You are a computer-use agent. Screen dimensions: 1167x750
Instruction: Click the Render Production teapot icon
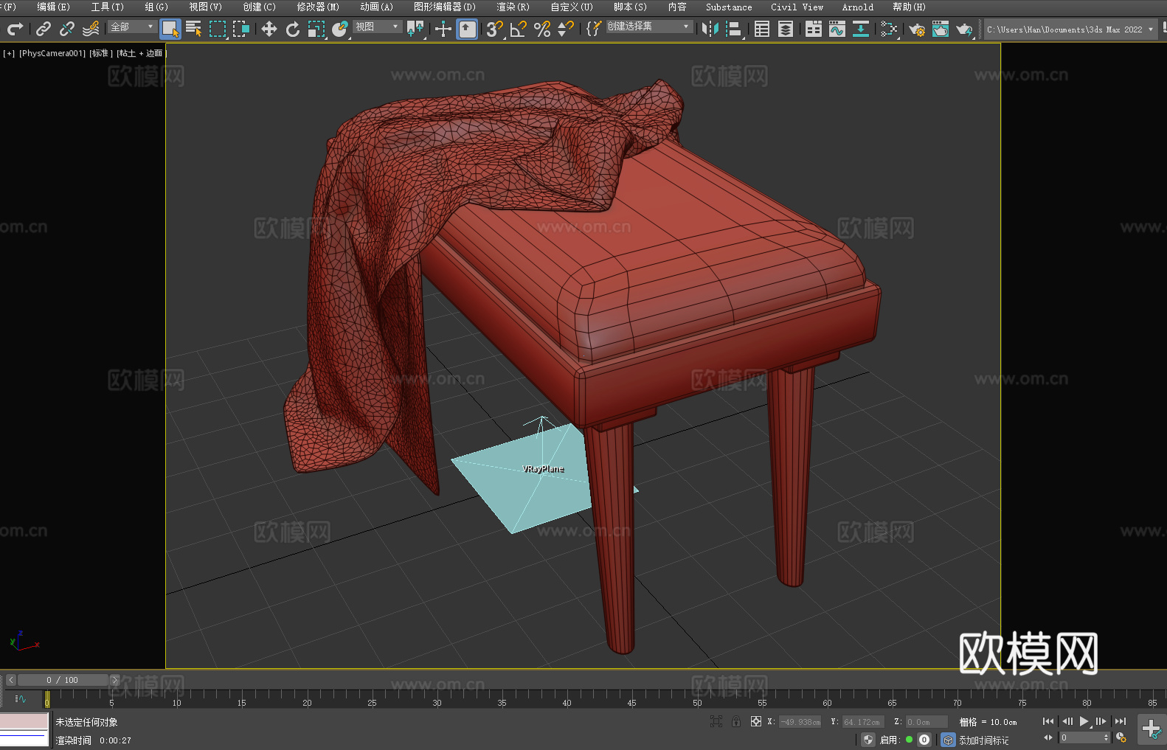964,29
